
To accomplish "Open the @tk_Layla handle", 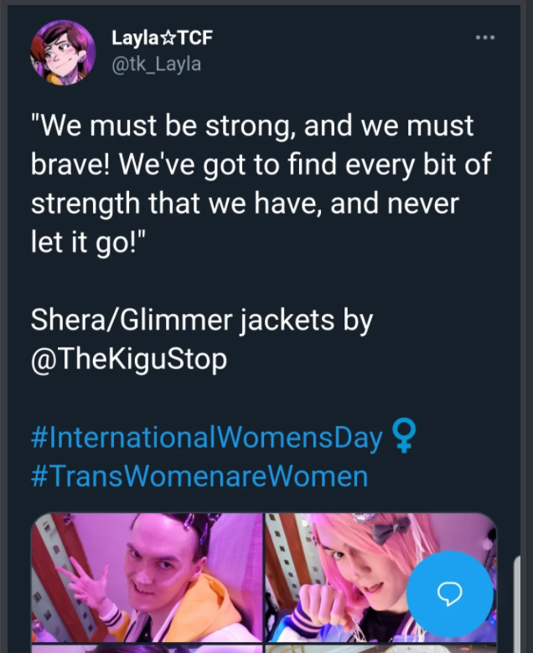I will click(x=156, y=64).
